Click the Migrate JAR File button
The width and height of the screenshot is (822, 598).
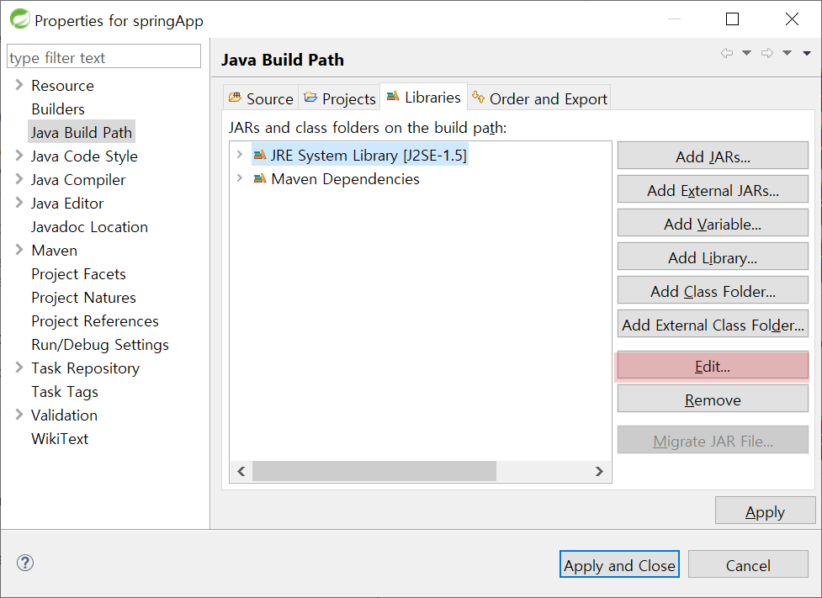[713, 440]
